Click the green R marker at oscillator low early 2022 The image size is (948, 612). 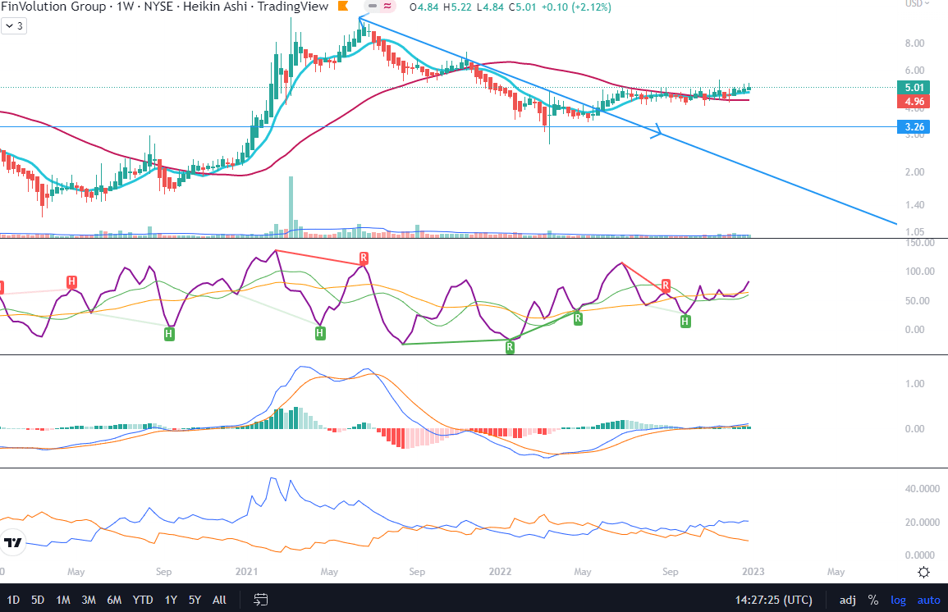coord(510,347)
